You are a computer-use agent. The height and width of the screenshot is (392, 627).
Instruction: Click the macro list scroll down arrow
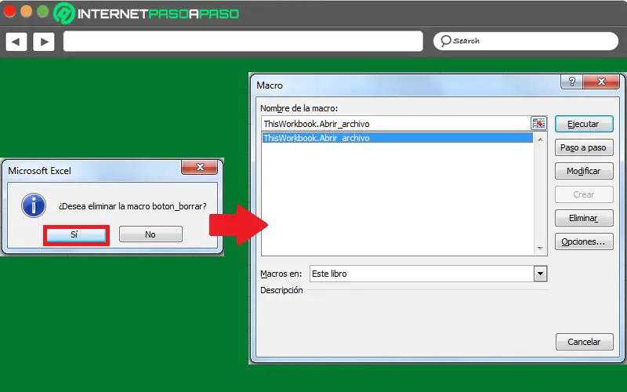point(540,249)
